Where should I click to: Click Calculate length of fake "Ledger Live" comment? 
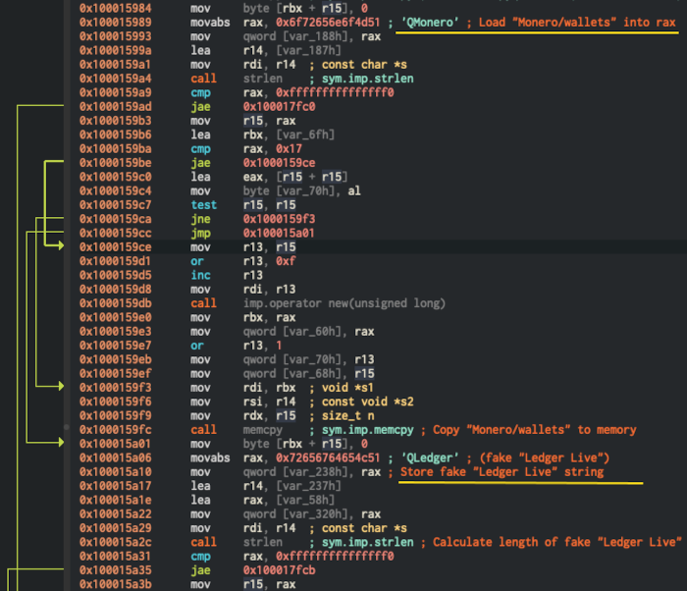pyautogui.click(x=557, y=542)
